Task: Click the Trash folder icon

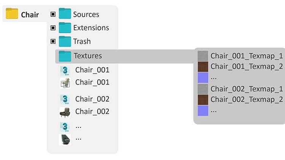Action: click(65, 41)
